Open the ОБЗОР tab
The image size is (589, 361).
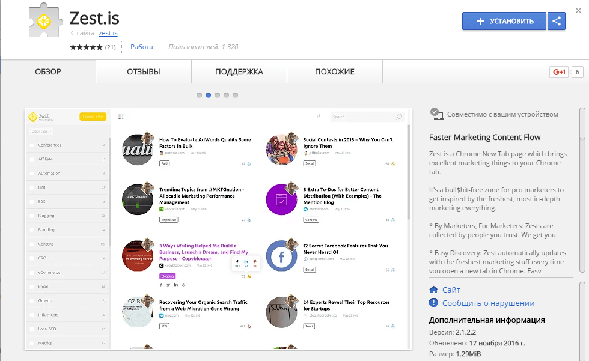pyautogui.click(x=48, y=72)
